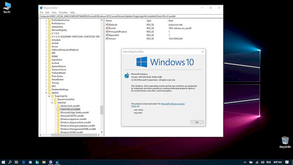This screenshot has height=165, width=293.
Task: Click the Windows.Appraiser.amd64 folder icon
Action: click(58, 119)
